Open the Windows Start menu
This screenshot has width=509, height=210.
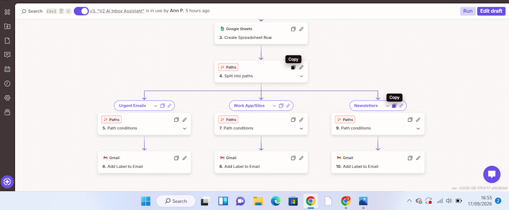[x=146, y=201]
